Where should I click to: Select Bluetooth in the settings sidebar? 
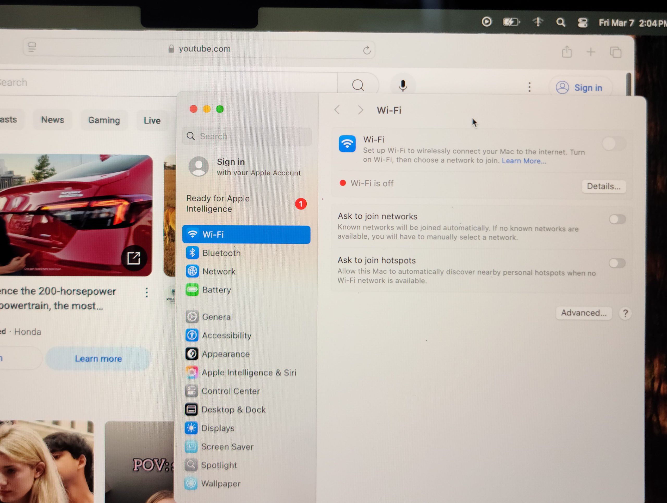[221, 253]
